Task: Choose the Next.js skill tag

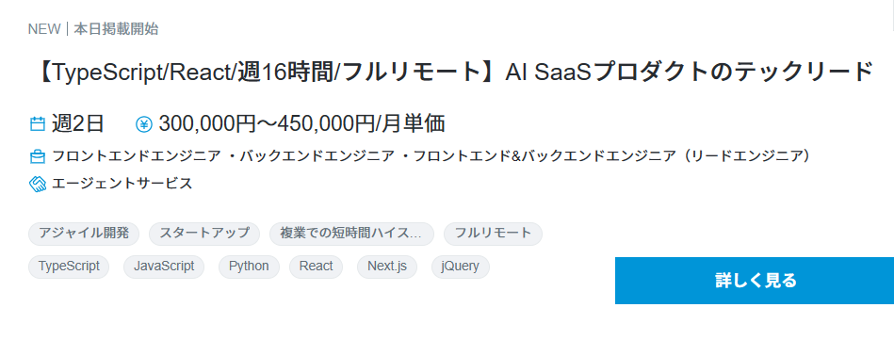Action: click(x=387, y=267)
